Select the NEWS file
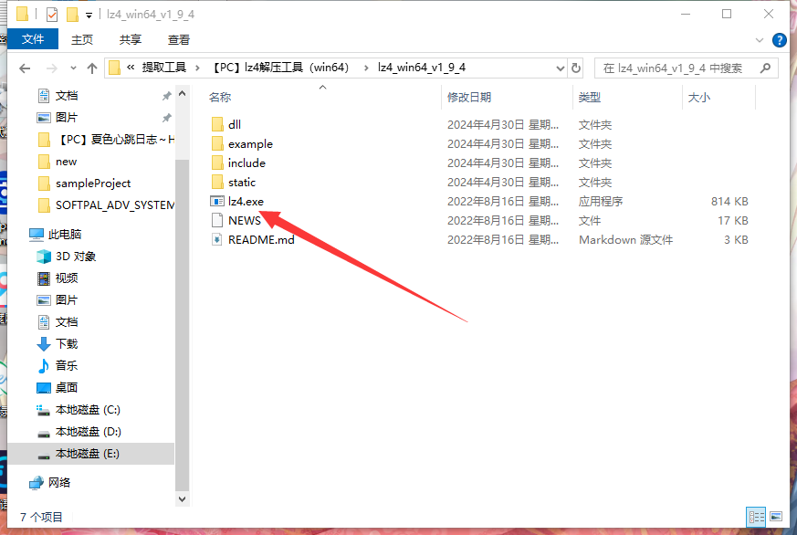Viewport: 797px width, 535px height. click(244, 220)
